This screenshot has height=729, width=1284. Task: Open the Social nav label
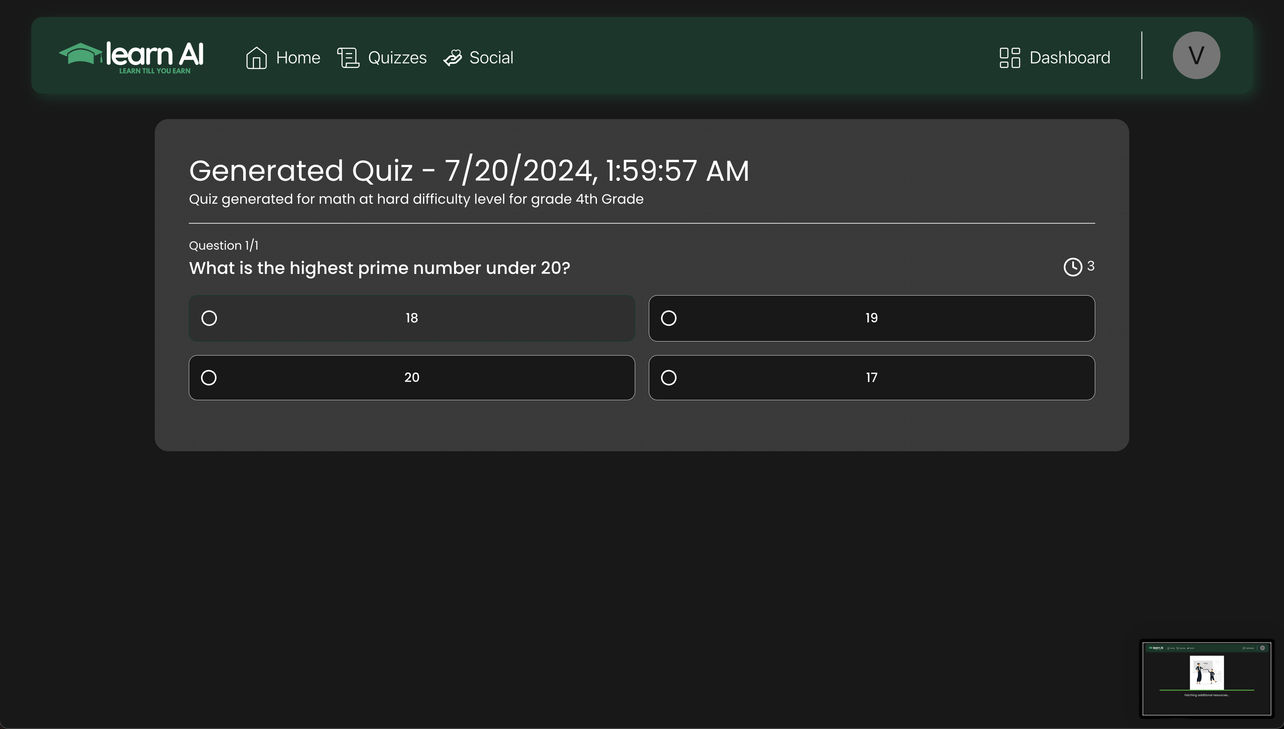pyautogui.click(x=491, y=57)
